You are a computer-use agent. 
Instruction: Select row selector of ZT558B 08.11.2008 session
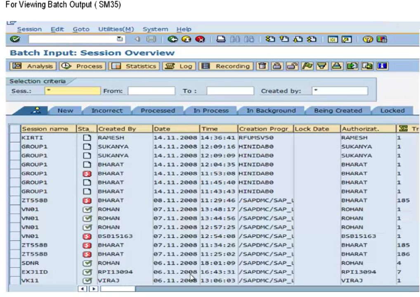tap(15, 201)
